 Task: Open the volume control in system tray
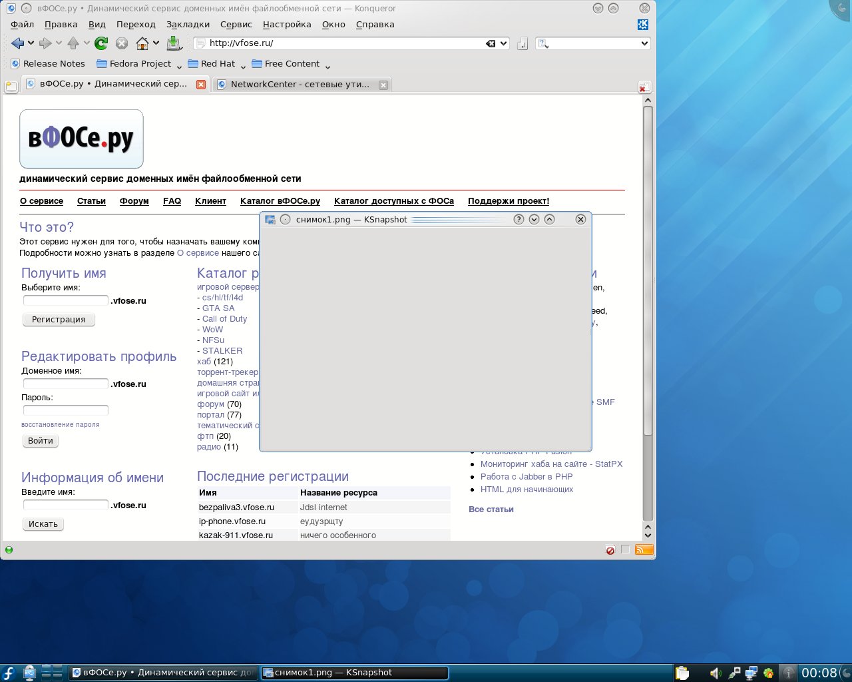716,673
